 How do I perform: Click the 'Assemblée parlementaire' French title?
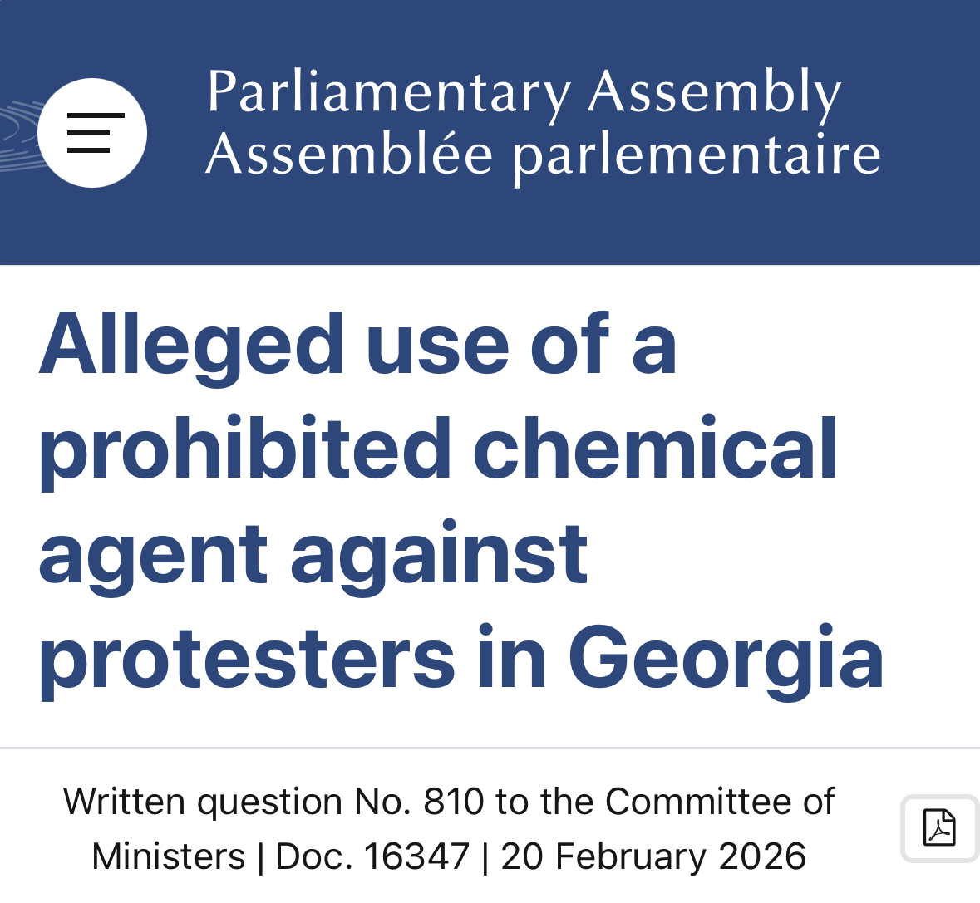point(543,155)
